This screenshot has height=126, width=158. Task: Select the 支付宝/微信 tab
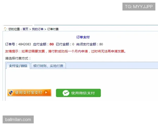(18, 66)
